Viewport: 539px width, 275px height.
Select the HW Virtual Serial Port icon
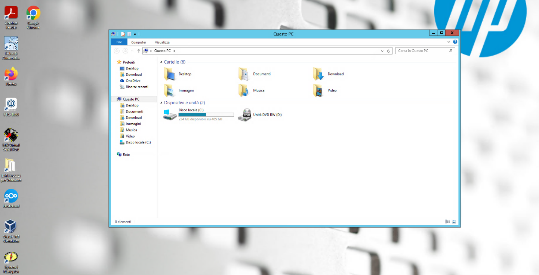pos(11,140)
